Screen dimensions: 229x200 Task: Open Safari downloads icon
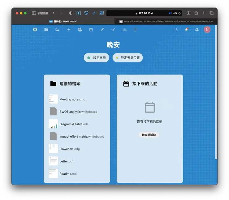tap(188, 13)
